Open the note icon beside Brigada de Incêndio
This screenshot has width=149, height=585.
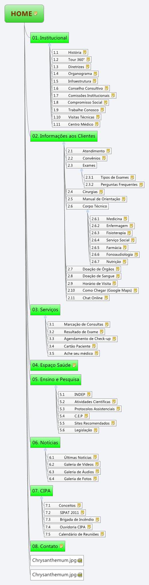[97, 519]
